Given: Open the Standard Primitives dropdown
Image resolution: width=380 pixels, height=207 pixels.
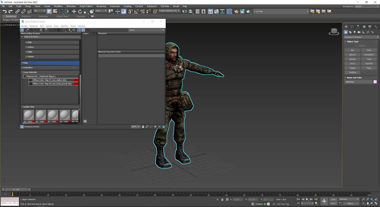Looking at the screenshot, I should coord(361,37).
